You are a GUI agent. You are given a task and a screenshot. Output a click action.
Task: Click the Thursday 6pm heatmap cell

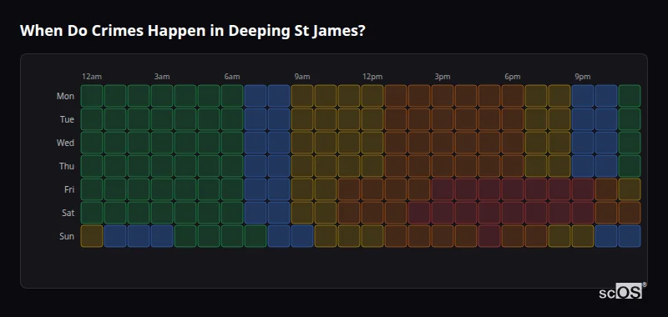pos(513,166)
